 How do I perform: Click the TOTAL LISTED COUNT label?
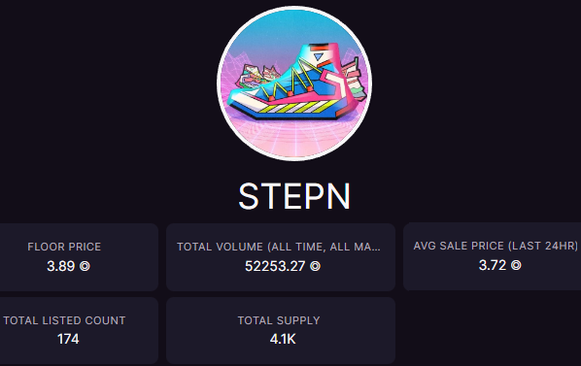tap(64, 320)
